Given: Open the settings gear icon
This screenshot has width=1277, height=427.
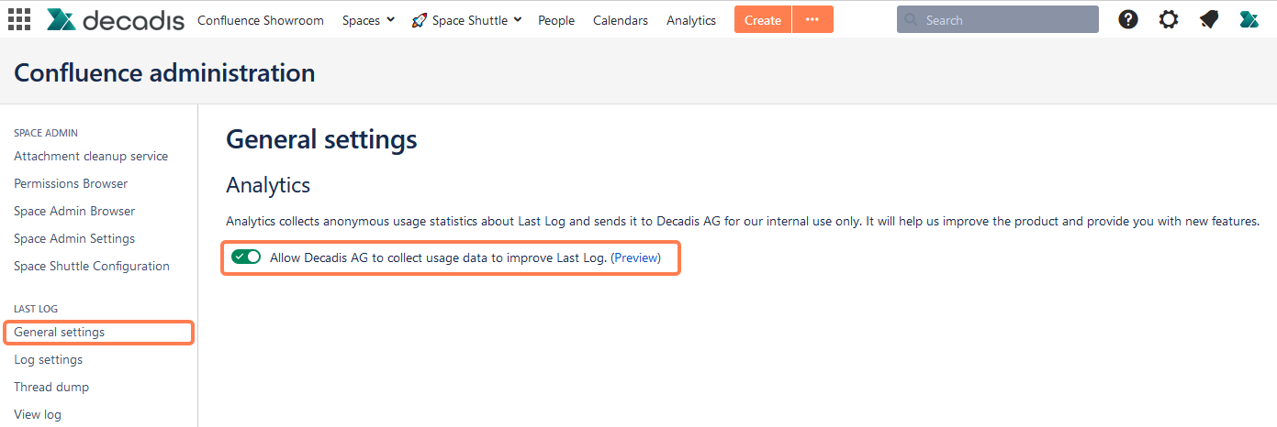Looking at the screenshot, I should pyautogui.click(x=1169, y=19).
